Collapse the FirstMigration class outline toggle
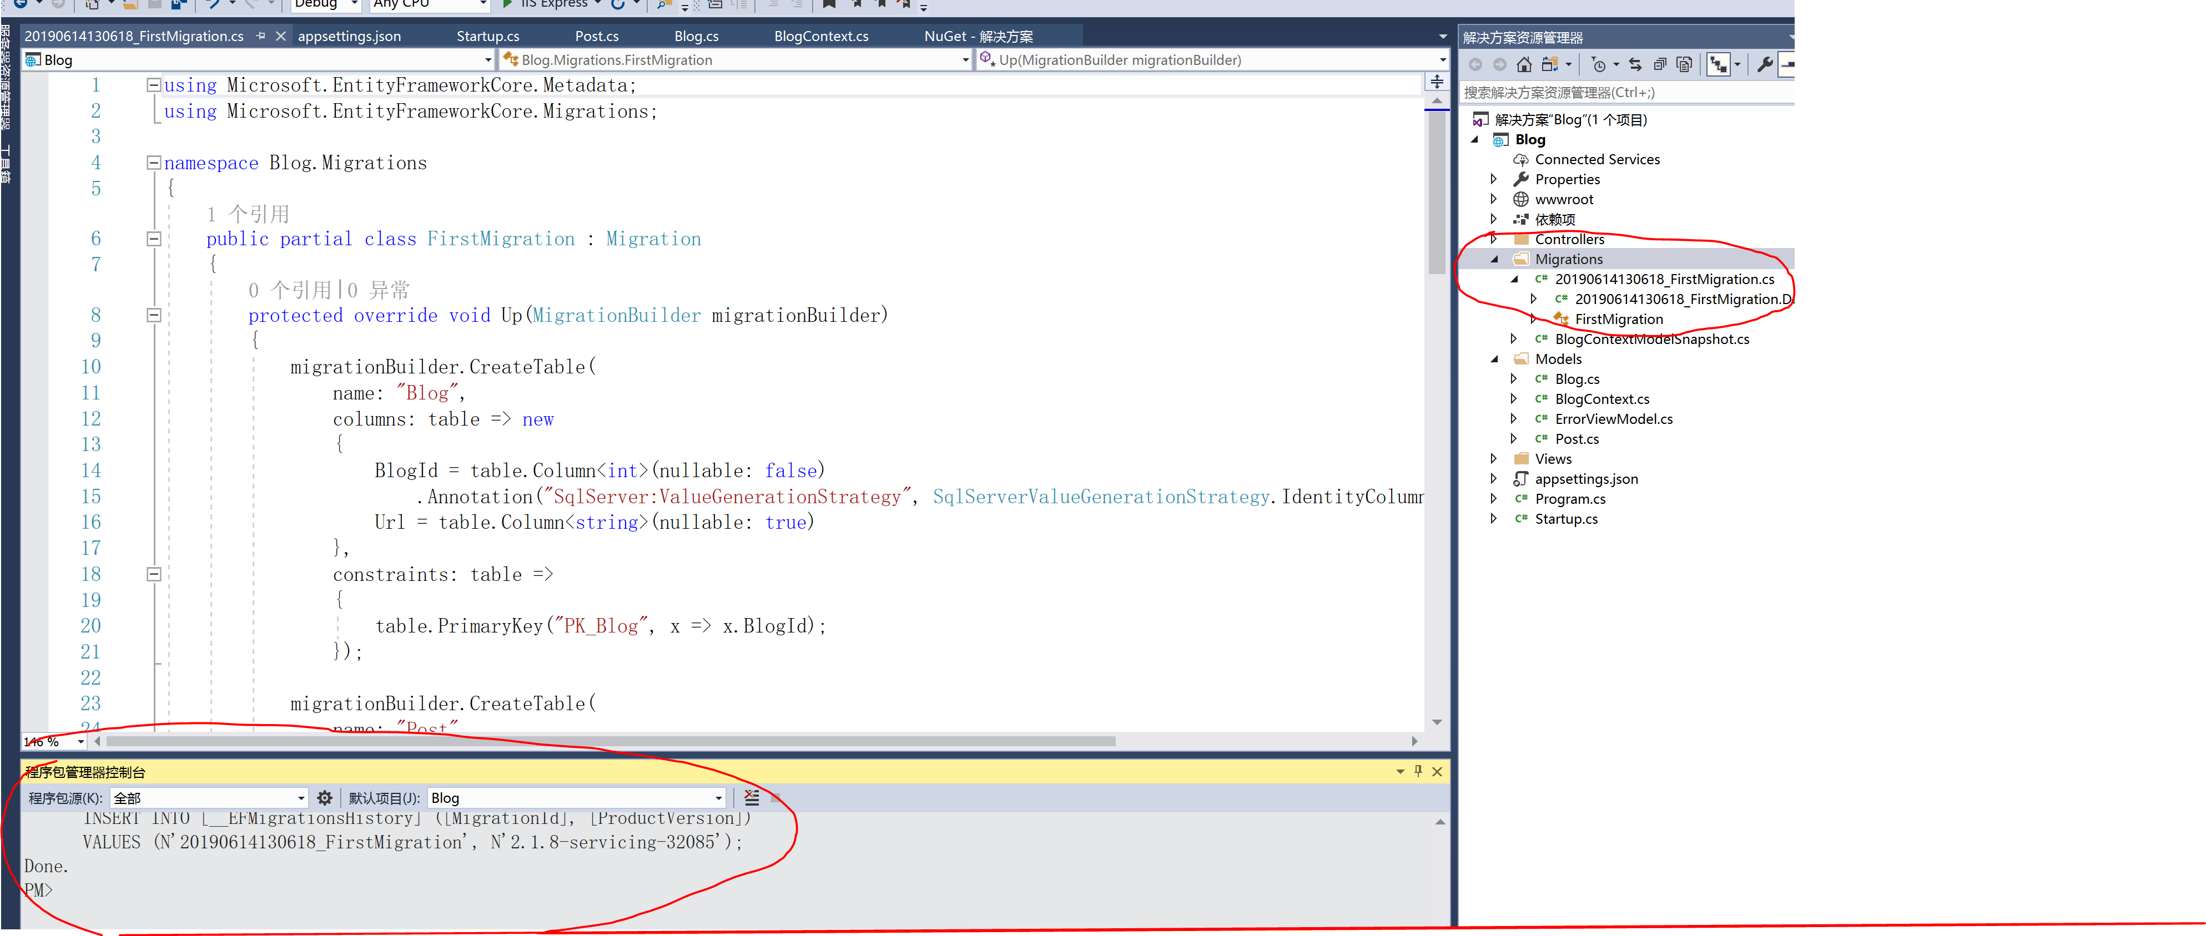This screenshot has width=2206, height=936. click(x=154, y=239)
